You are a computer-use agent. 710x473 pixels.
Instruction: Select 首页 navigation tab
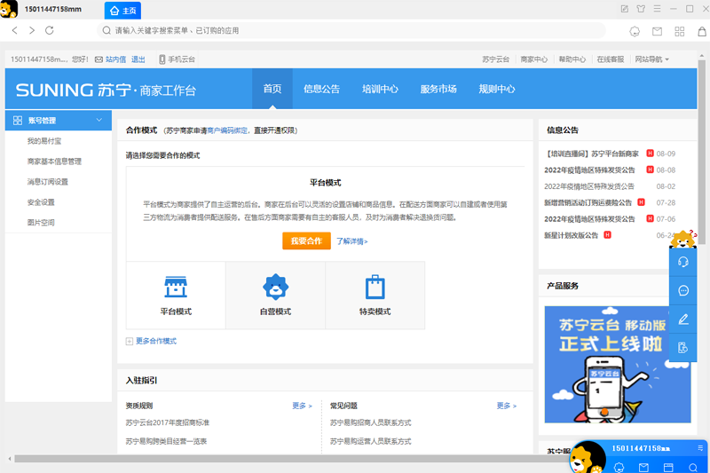pos(272,89)
